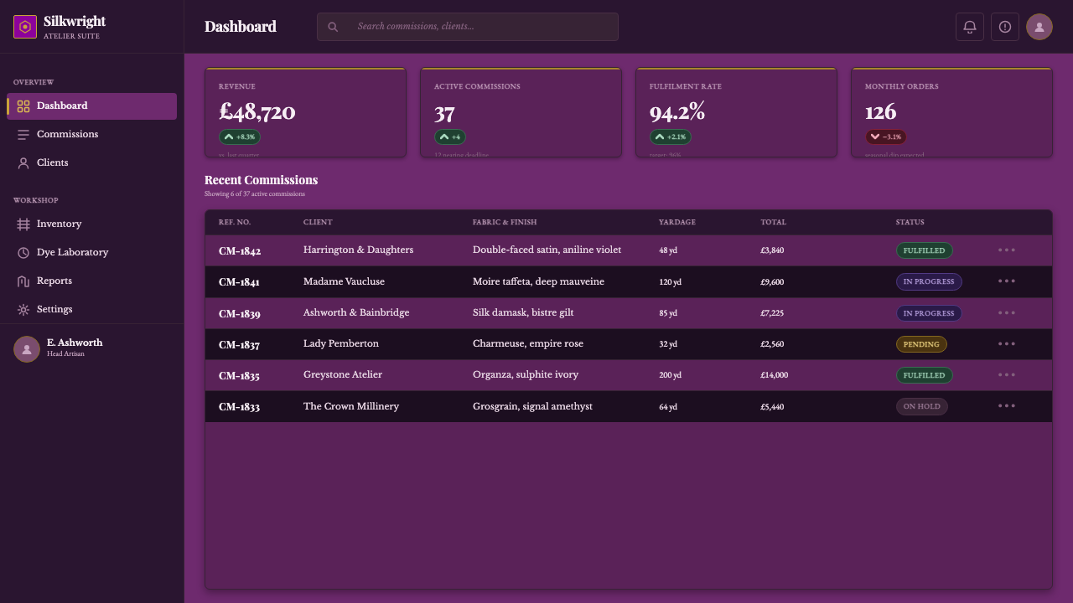Screen dimensions: 1073x603
Task: Expand options menu for Lady Pemberton
Action: (1007, 344)
